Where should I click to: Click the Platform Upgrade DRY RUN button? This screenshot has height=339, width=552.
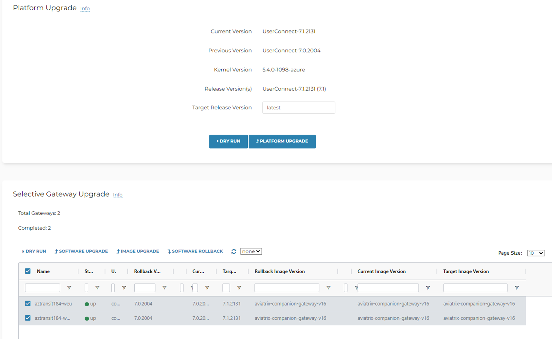pyautogui.click(x=228, y=141)
